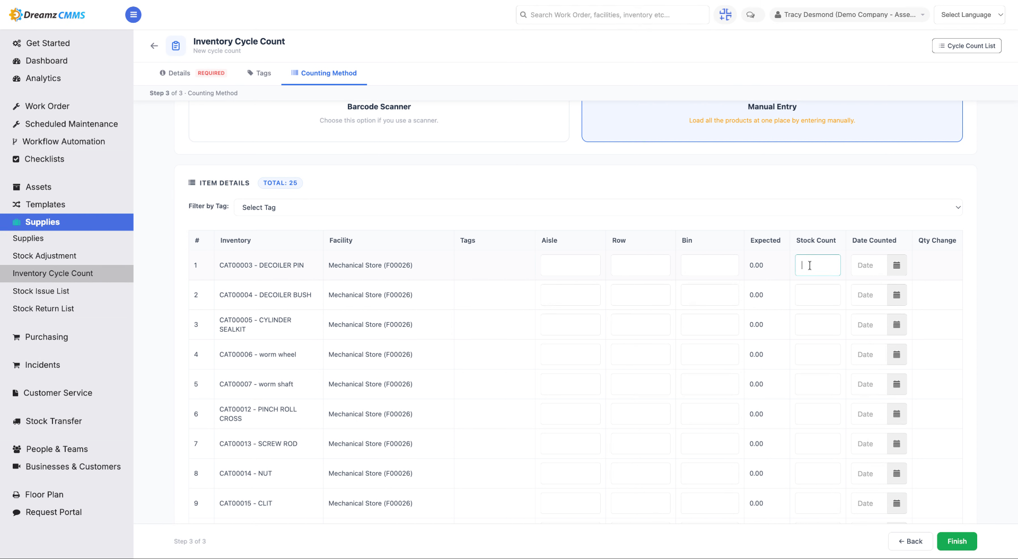The height and width of the screenshot is (559, 1018).
Task: Click the back arrow beside Inventory Cycle Count
Action: pyautogui.click(x=154, y=46)
